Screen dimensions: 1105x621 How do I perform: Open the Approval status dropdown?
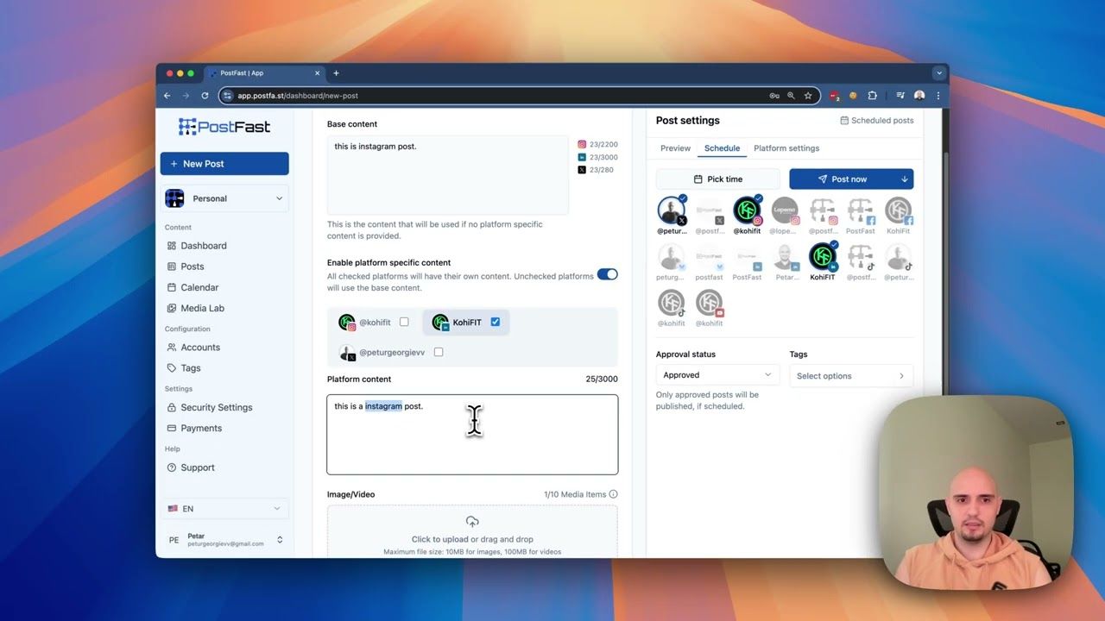tap(717, 374)
